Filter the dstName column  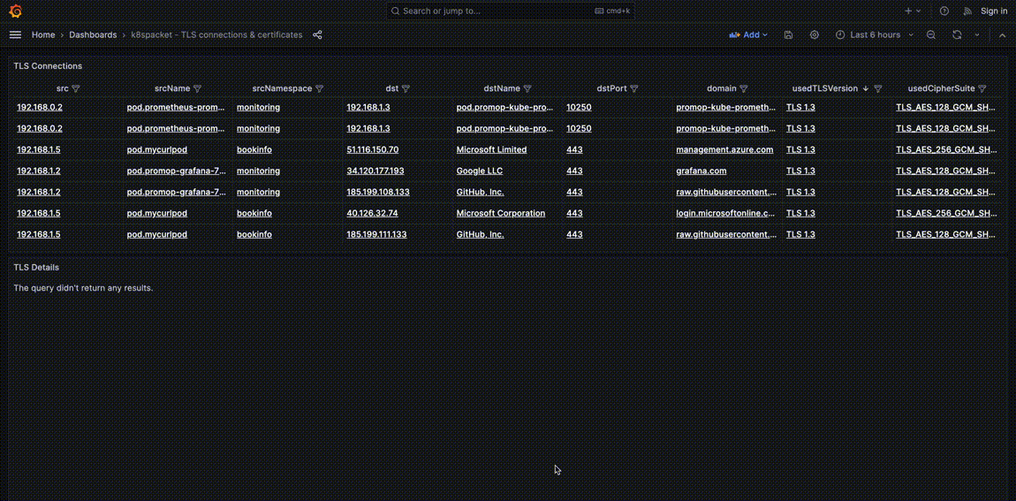pos(527,88)
